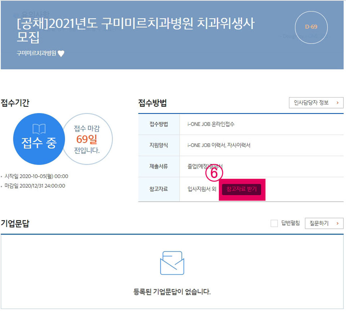Click the 접수 마감 69일 circle
The height and width of the screenshot is (313, 346).
pyautogui.click(x=87, y=139)
